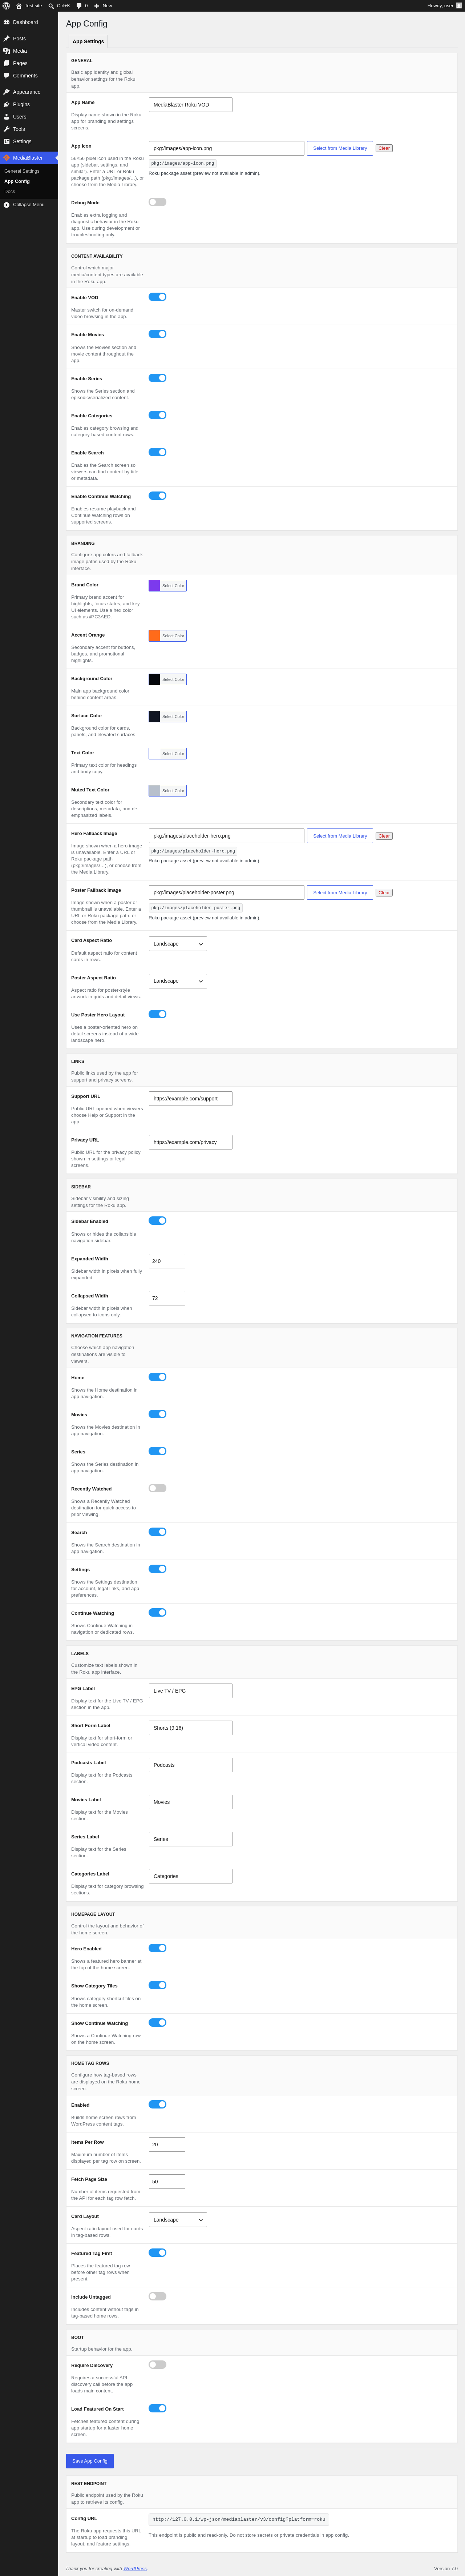The height and width of the screenshot is (2576, 465).
Task: Select from Media Library for Hero Fallback Image
Action: coord(340,836)
